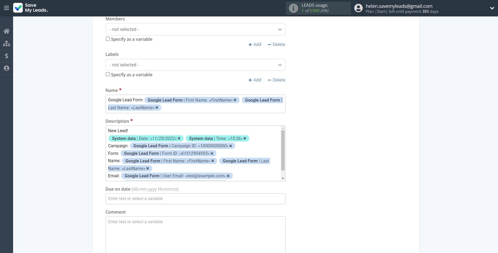Viewport: 498px width, 253px height.
Task: Click the LEADS usage counter text
Action: pos(315,11)
